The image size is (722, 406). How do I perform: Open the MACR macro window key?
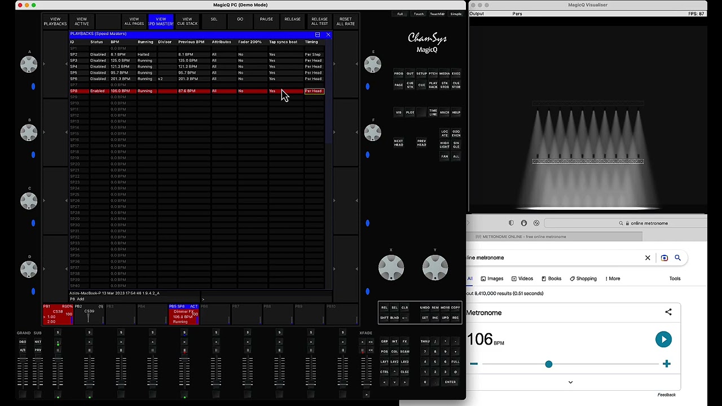point(444,112)
